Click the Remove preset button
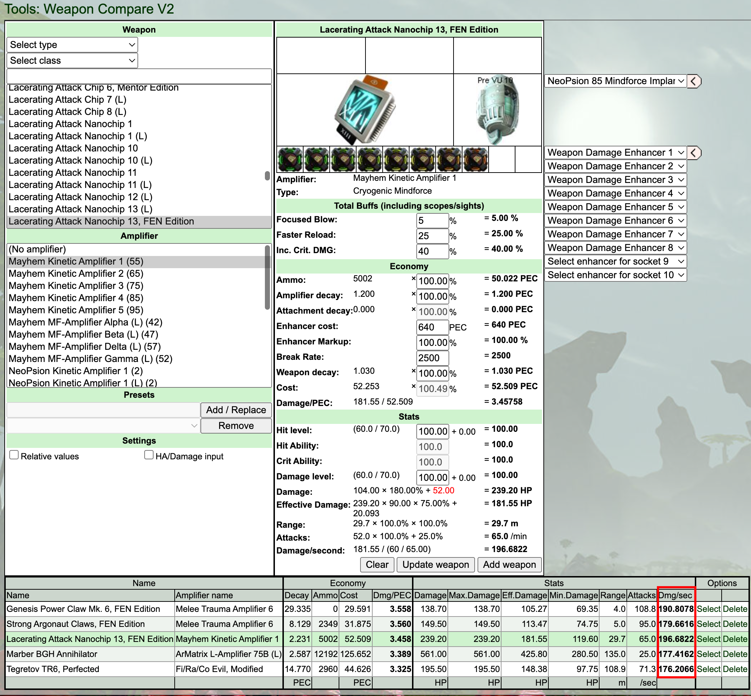751x696 pixels. pyautogui.click(x=236, y=426)
